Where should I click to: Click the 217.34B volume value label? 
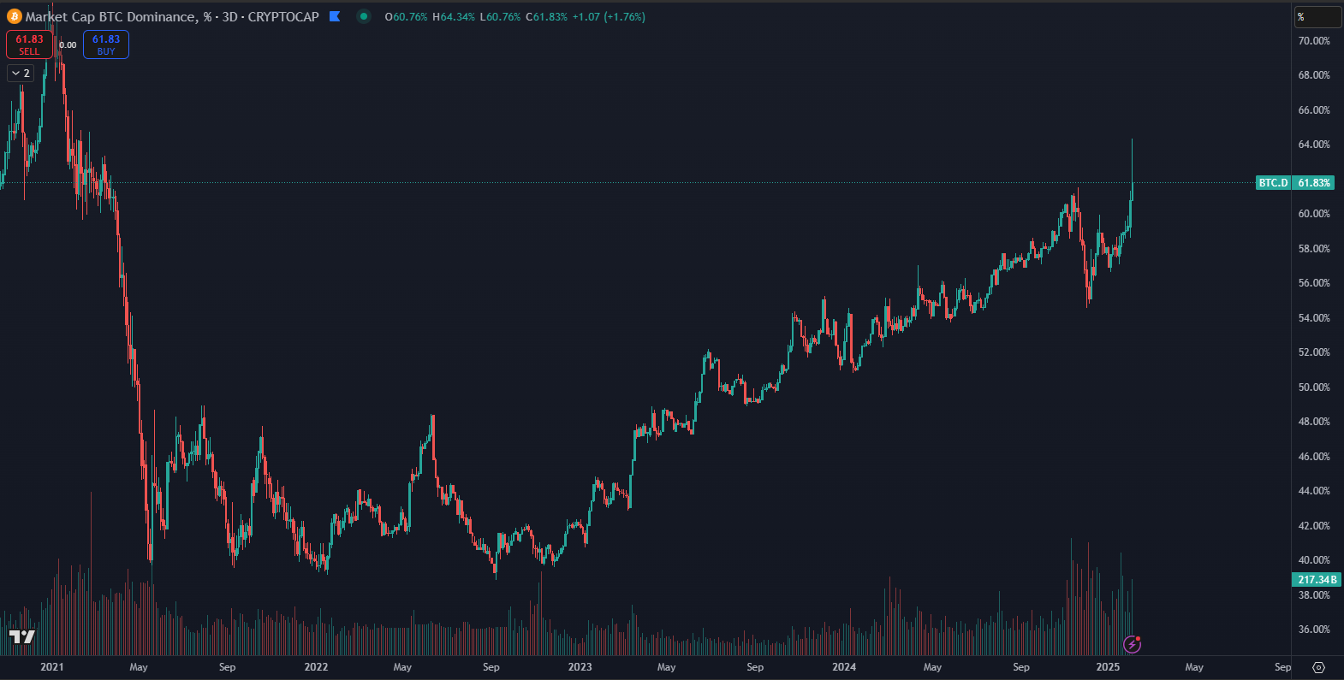click(x=1317, y=580)
